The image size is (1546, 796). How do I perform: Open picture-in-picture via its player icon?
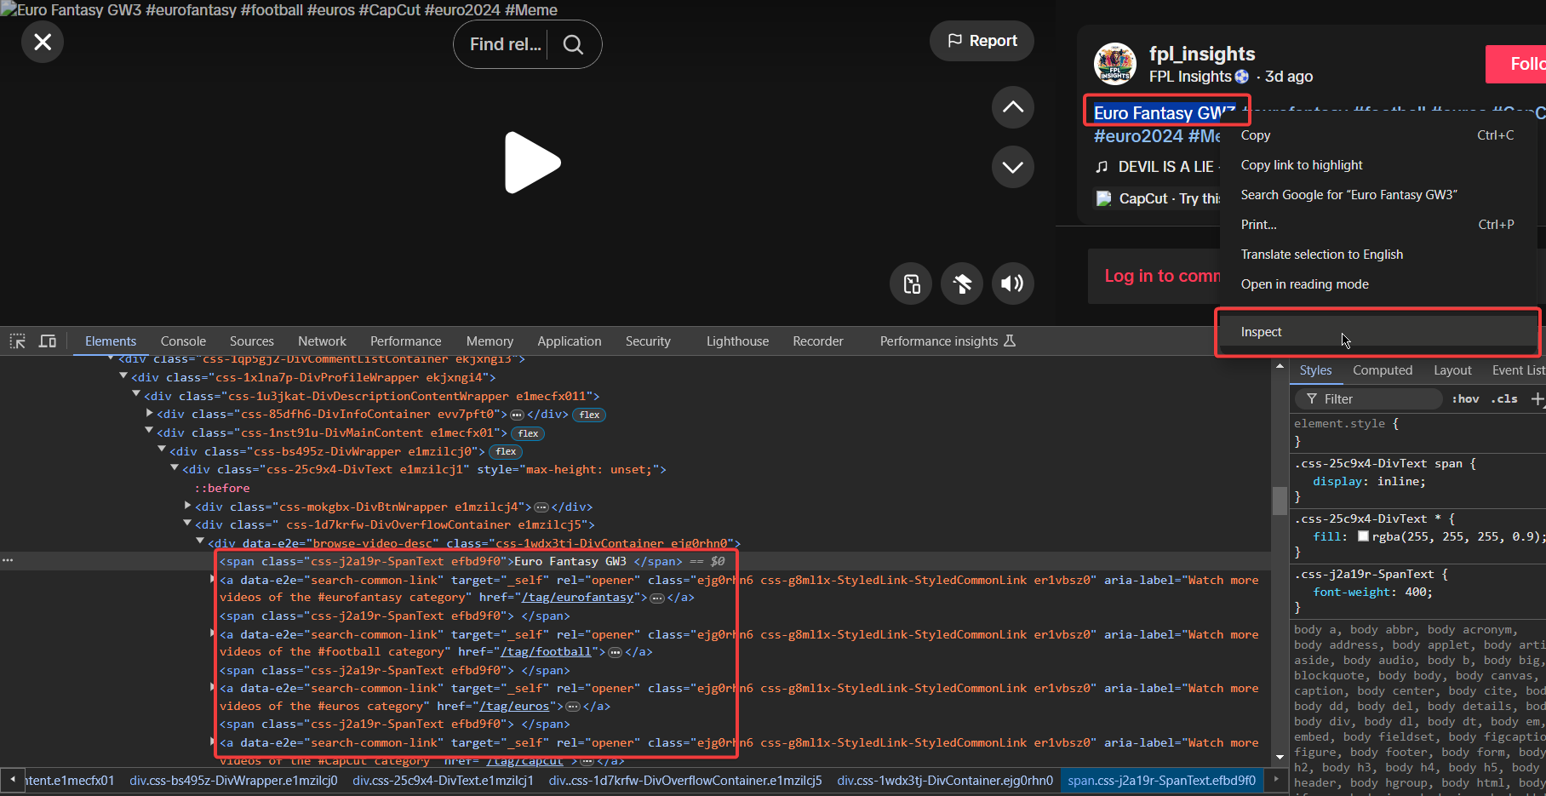910,283
